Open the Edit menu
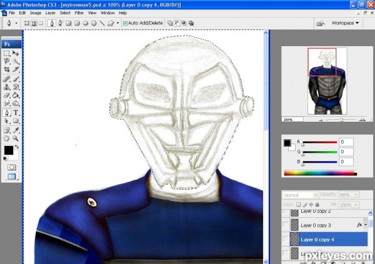This screenshot has width=375, height=264. point(22,13)
